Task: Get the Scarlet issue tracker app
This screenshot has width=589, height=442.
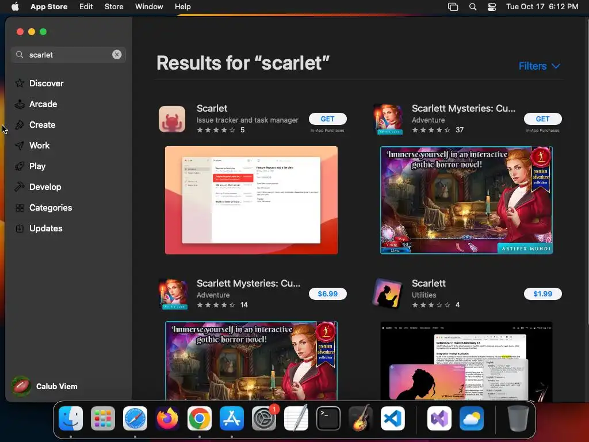Action: click(327, 119)
